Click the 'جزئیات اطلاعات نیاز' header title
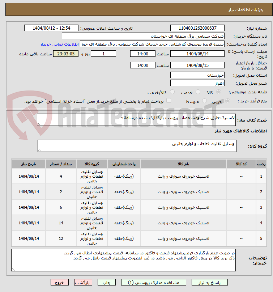Image resolution: width=273 pixels, height=292 pixels. [246, 10]
